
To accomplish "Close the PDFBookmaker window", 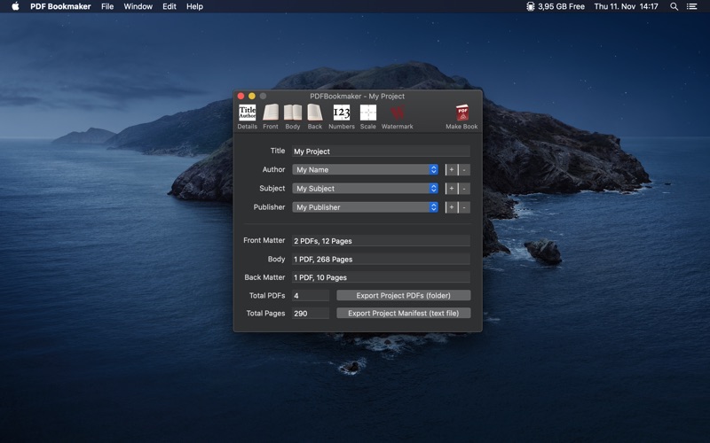I will tap(241, 96).
